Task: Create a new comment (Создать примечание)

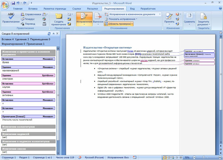Action: [x=59, y=19]
